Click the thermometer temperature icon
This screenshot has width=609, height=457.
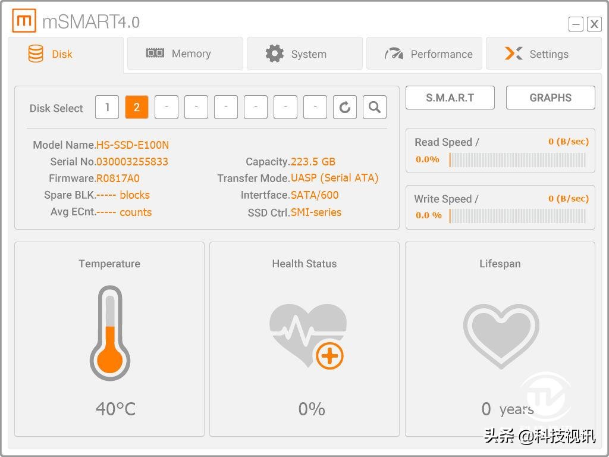[110, 333]
